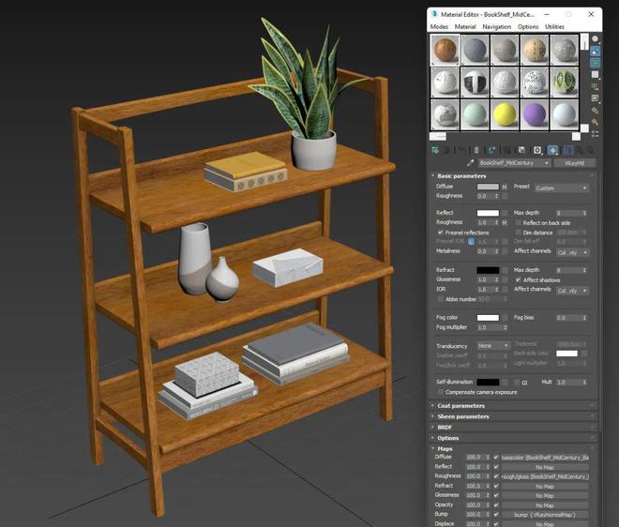Select the yellow sphere material slot
Viewport: 619px width, 527px height.
click(505, 114)
